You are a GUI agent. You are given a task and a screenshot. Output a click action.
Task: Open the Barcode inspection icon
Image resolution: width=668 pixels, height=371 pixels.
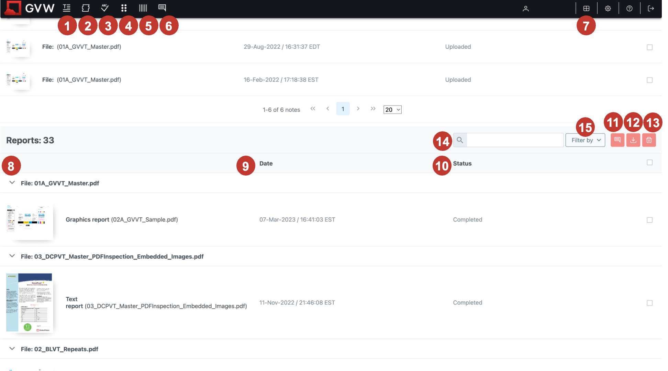click(143, 8)
